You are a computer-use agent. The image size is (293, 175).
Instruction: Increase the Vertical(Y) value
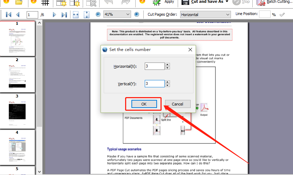tap(168, 82)
